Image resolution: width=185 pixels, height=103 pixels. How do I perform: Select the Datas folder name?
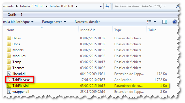pyautogui.click(x=16, y=38)
